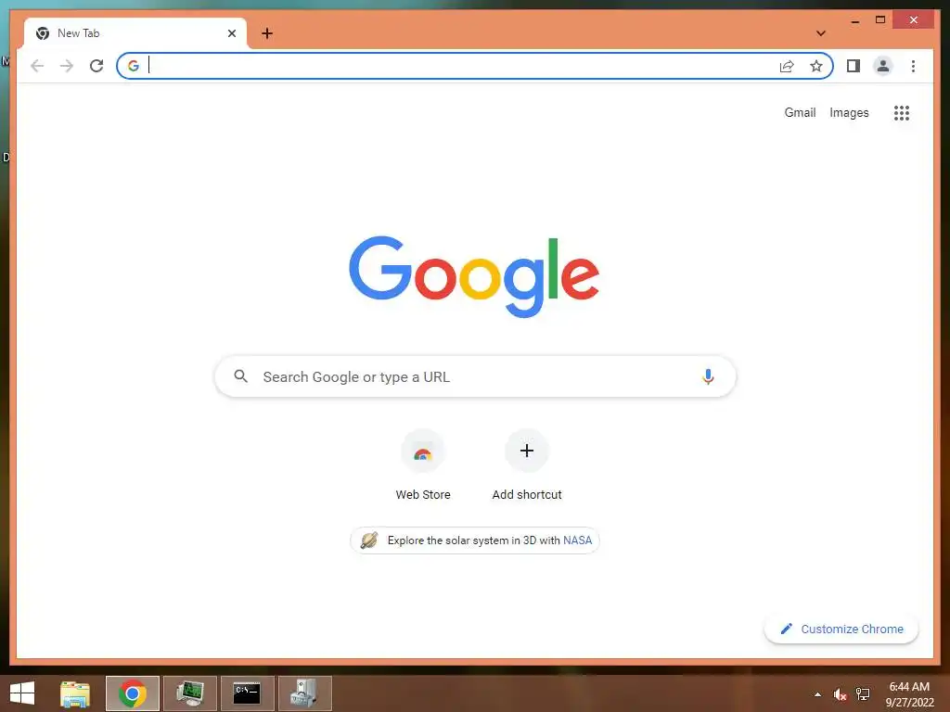The width and height of the screenshot is (950, 712).
Task: Open a new tab with plus button
Action: 266,33
